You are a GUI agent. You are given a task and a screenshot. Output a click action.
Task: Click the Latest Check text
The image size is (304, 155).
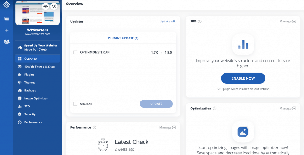132,142
